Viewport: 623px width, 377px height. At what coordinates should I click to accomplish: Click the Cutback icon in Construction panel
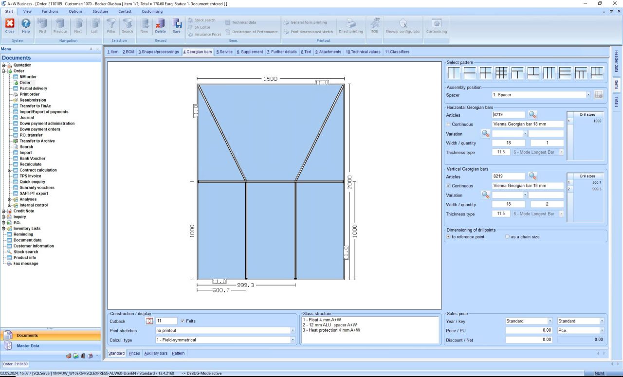tap(149, 321)
